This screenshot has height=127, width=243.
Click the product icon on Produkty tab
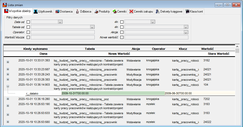click(x=96, y=11)
